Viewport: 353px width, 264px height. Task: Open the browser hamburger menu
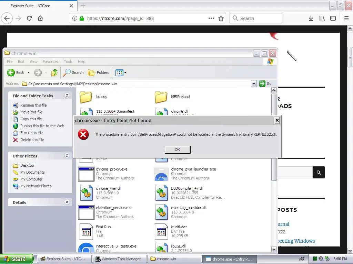(346, 19)
